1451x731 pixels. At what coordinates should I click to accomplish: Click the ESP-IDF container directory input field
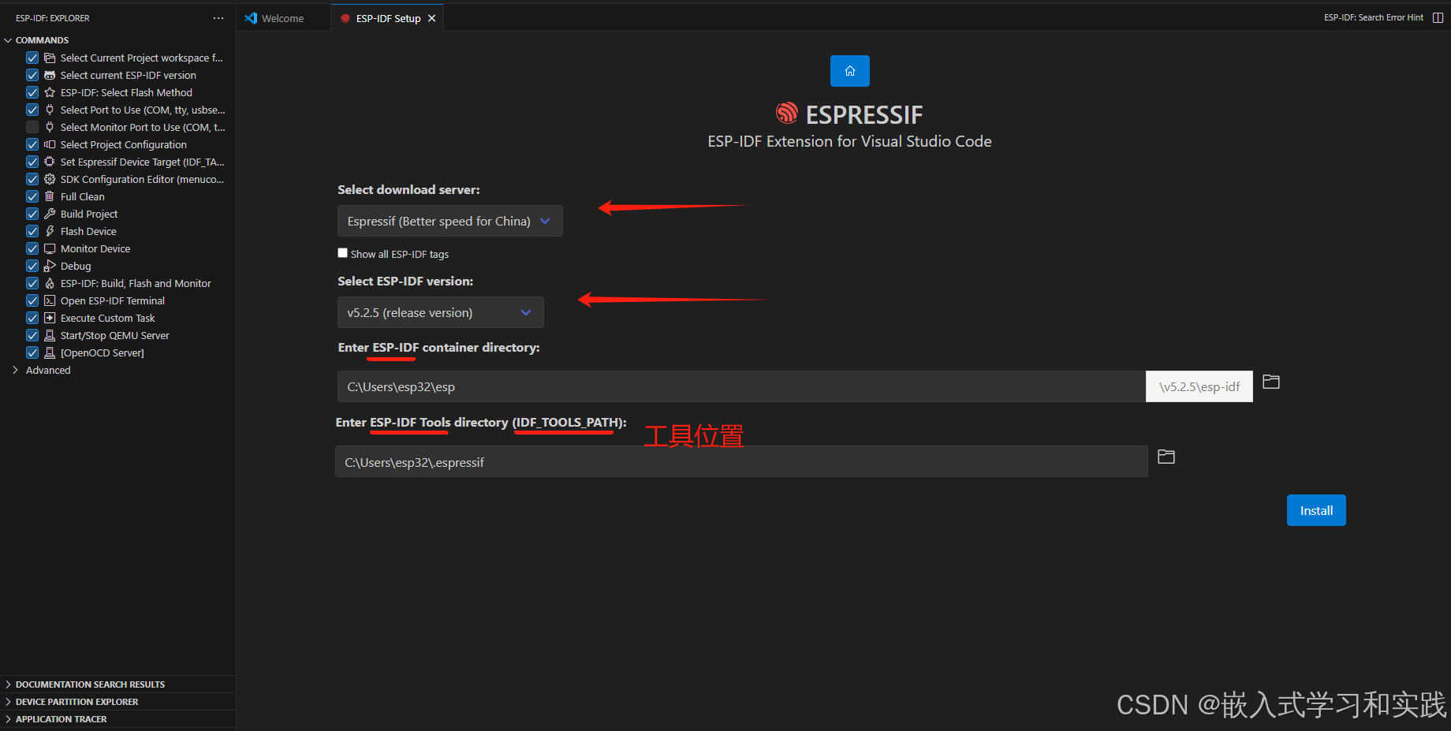point(741,386)
